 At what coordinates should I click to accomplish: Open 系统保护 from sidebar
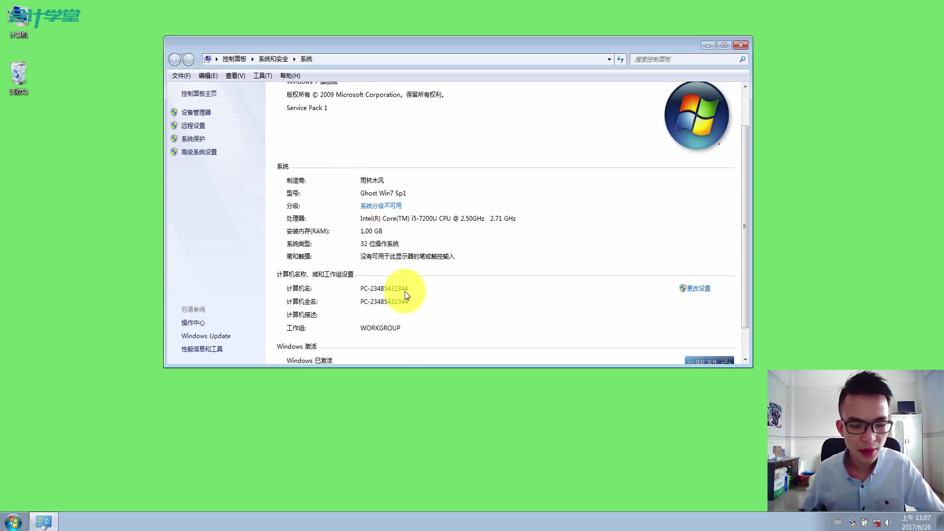point(193,138)
